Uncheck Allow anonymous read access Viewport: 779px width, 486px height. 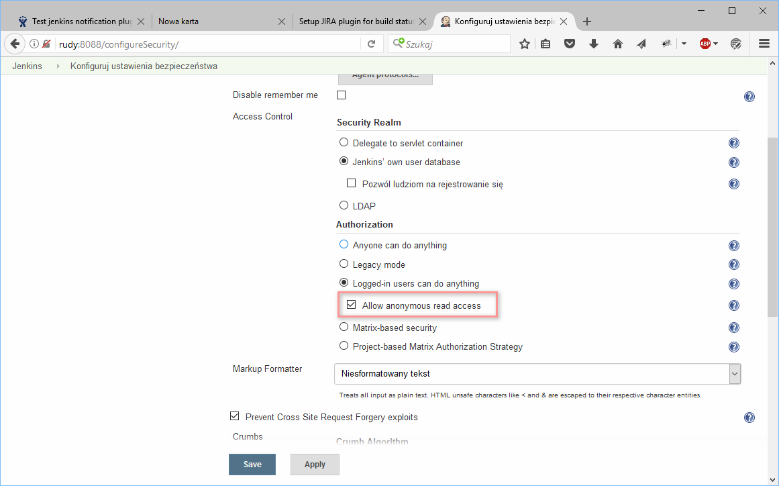point(351,305)
